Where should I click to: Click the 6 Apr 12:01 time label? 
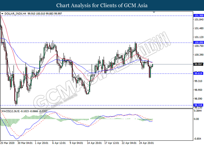point(59,143)
